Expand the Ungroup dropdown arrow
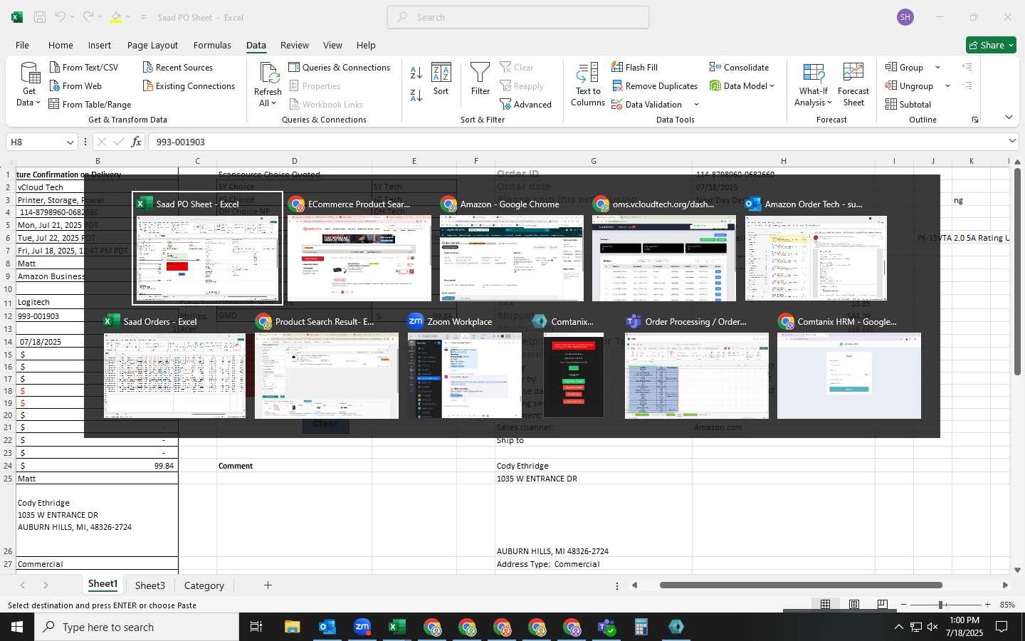This screenshot has height=641, width=1025. click(x=947, y=86)
